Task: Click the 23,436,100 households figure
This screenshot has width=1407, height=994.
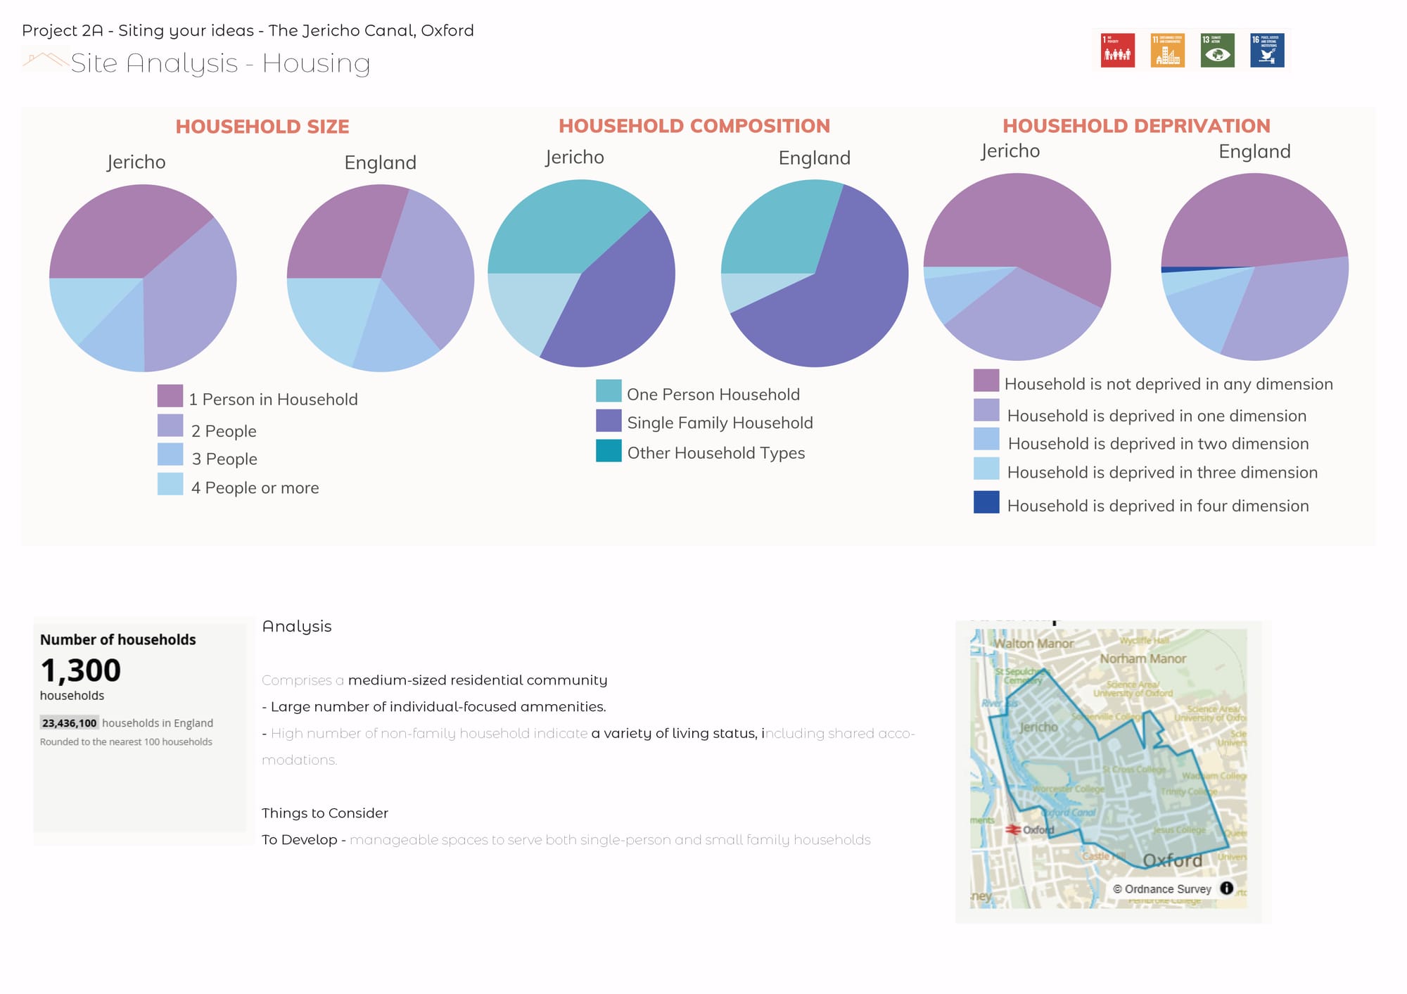Action: [x=69, y=723]
